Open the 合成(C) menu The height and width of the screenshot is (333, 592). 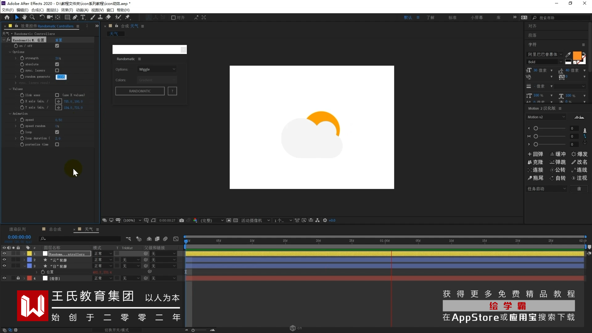37,10
